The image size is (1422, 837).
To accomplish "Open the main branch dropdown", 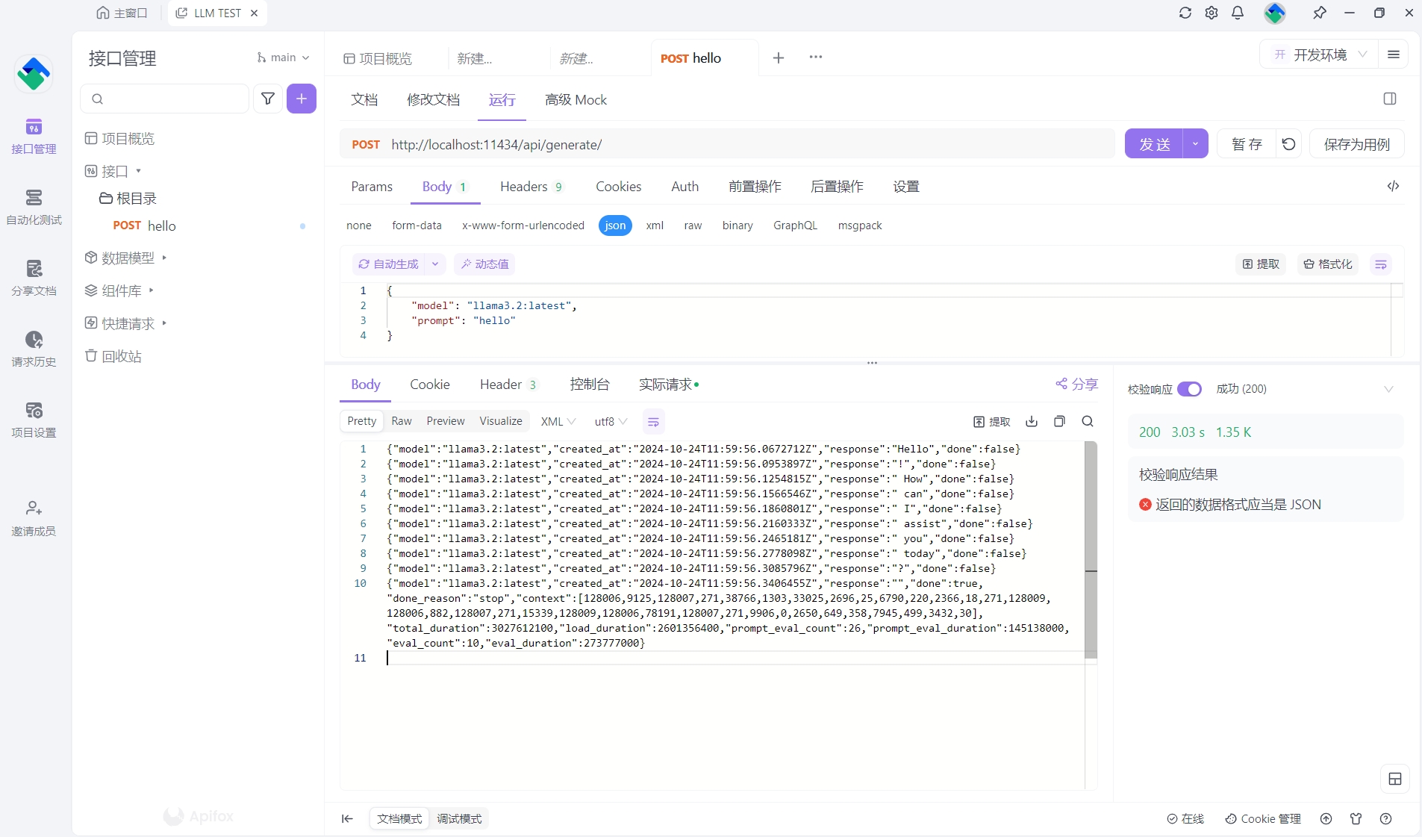I will [x=283, y=57].
